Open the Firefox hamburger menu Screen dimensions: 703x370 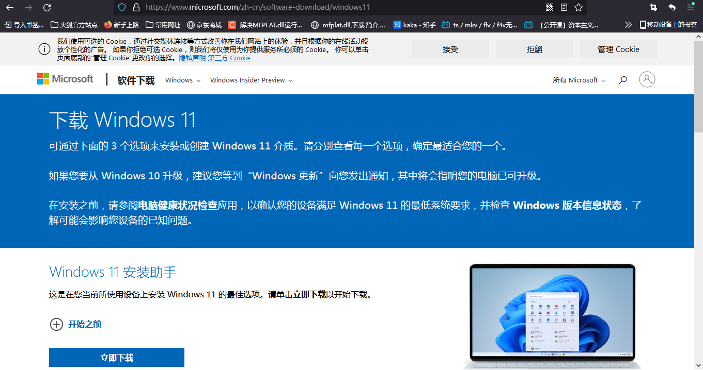click(691, 7)
